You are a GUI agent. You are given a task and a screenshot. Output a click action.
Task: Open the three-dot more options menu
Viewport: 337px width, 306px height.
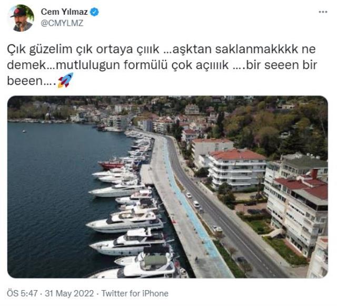click(x=323, y=12)
